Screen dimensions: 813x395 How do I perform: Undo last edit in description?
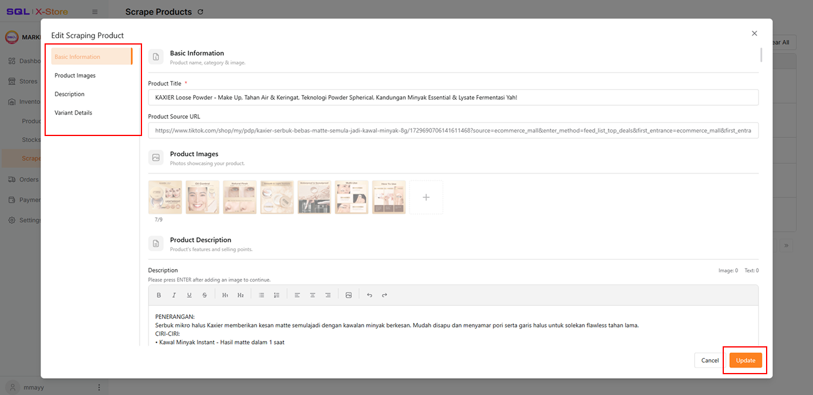370,295
